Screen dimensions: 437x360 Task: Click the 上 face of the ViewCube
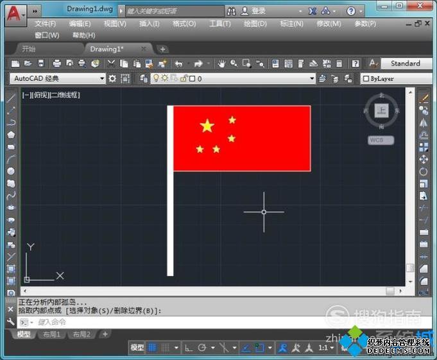[x=381, y=111]
